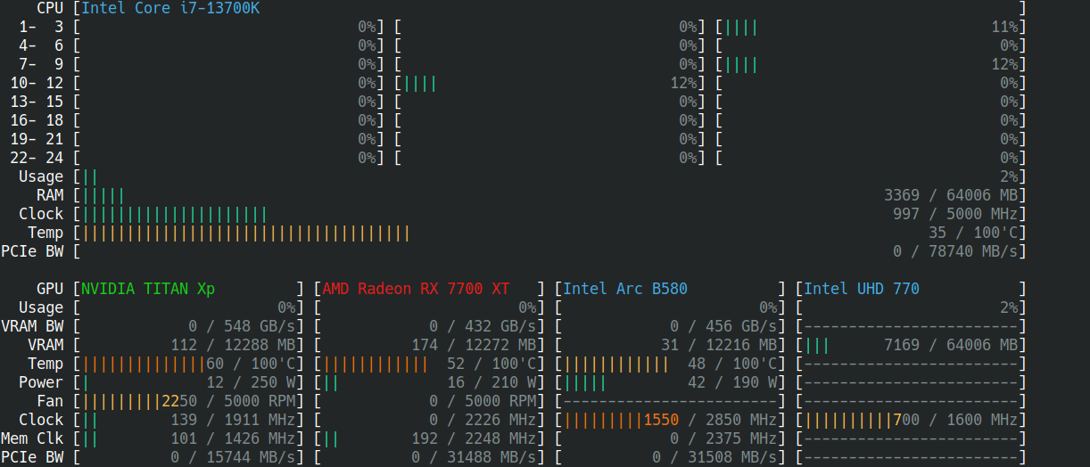Image resolution: width=1090 pixels, height=467 pixels.
Task: Click the VRAM bandwidth value 0 / 456 GB/s
Action: [723, 326]
